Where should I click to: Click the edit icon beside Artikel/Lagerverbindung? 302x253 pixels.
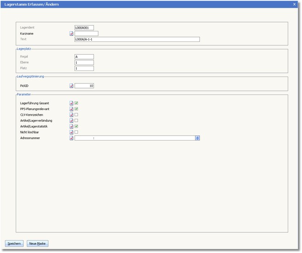point(71,121)
